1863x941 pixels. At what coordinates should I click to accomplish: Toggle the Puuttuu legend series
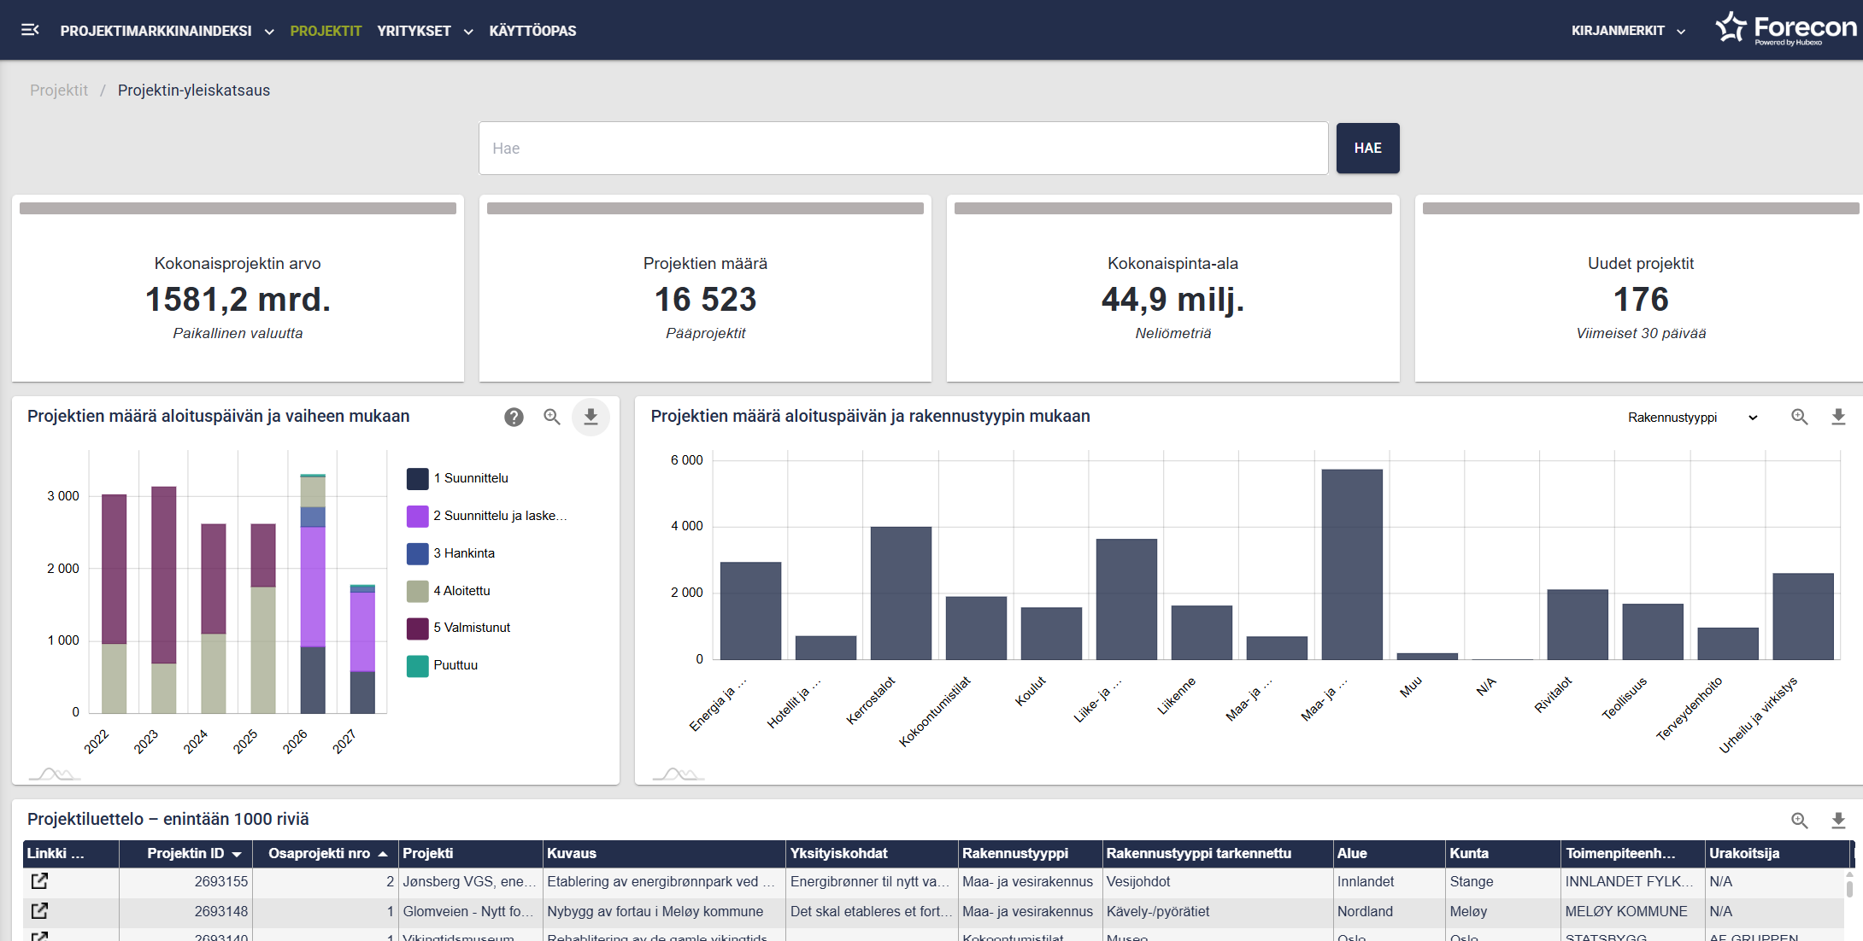tap(455, 665)
